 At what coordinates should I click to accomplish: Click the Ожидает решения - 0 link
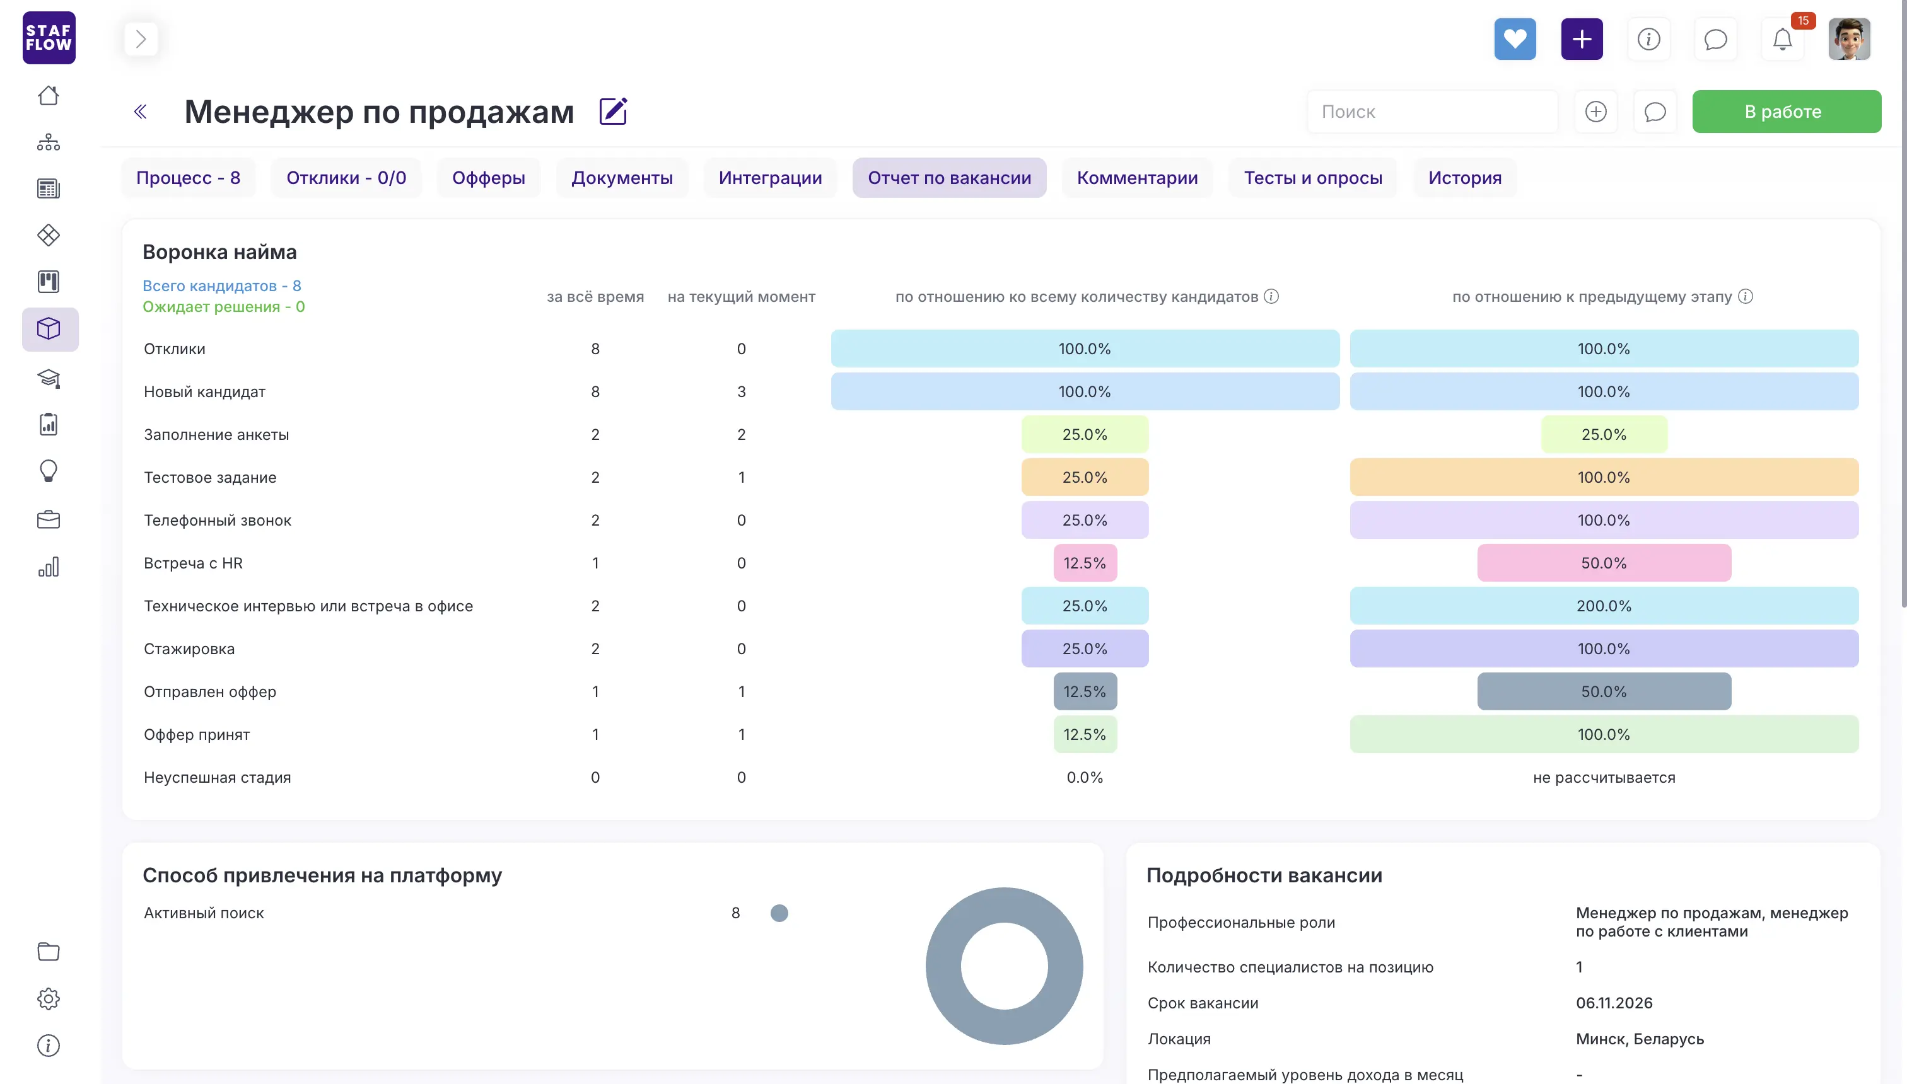point(223,307)
